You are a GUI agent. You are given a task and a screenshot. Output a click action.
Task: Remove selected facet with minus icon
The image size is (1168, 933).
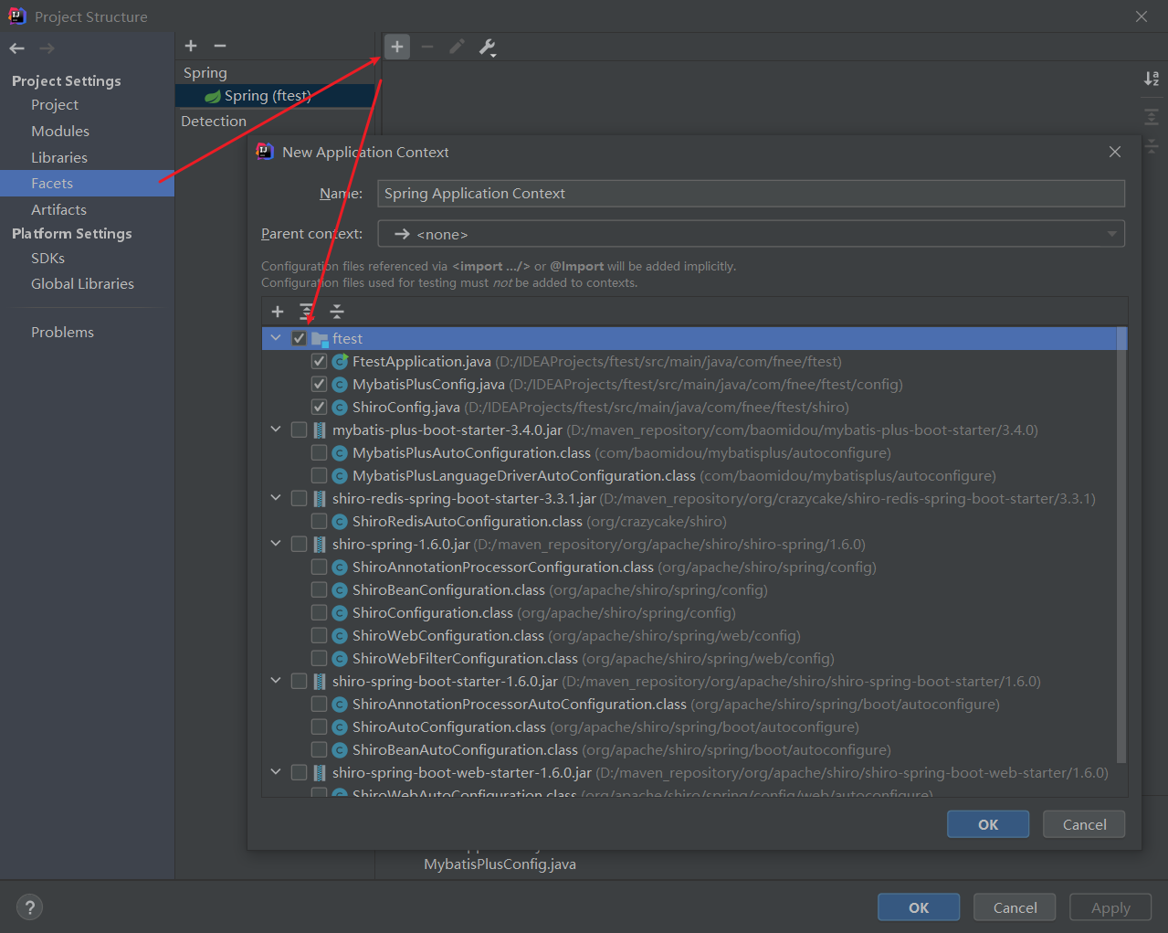pyautogui.click(x=220, y=46)
